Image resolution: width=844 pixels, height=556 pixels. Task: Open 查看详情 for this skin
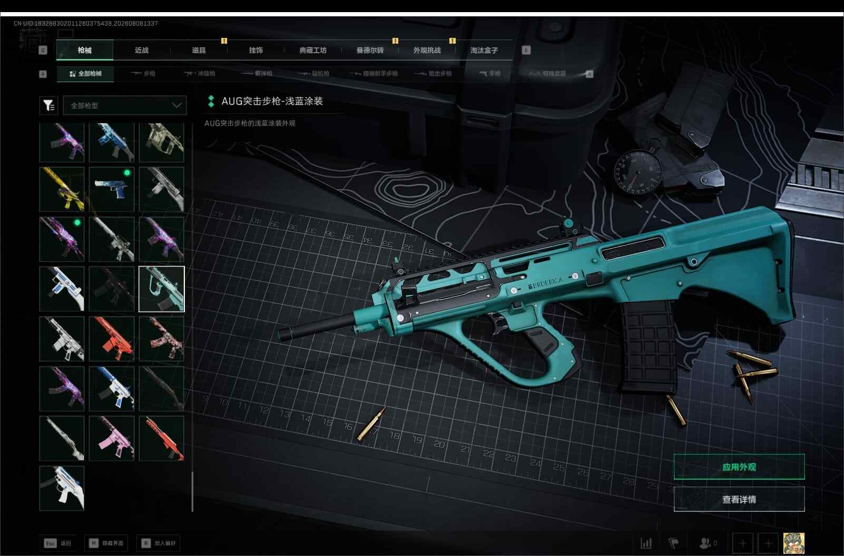pyautogui.click(x=739, y=499)
